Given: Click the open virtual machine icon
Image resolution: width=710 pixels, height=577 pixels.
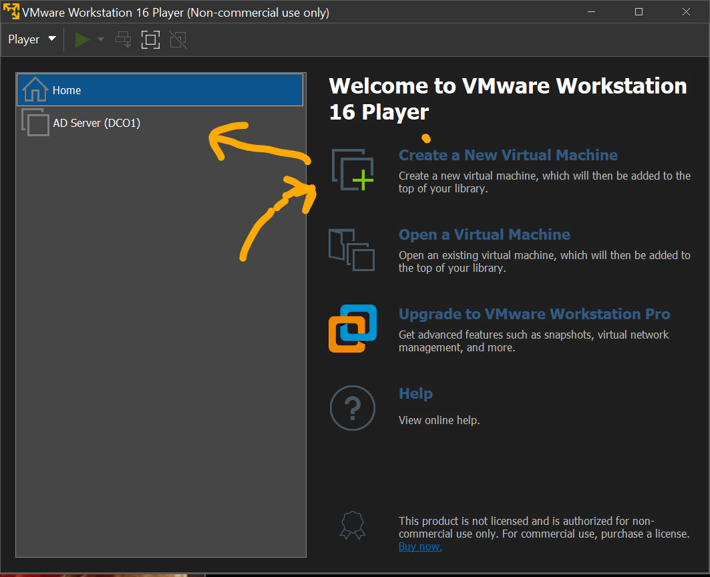Looking at the screenshot, I should pyautogui.click(x=352, y=250).
